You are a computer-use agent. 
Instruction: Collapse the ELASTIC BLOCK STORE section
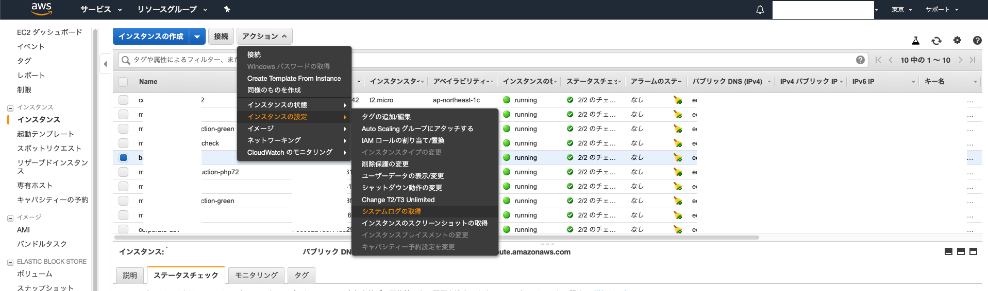click(10, 262)
